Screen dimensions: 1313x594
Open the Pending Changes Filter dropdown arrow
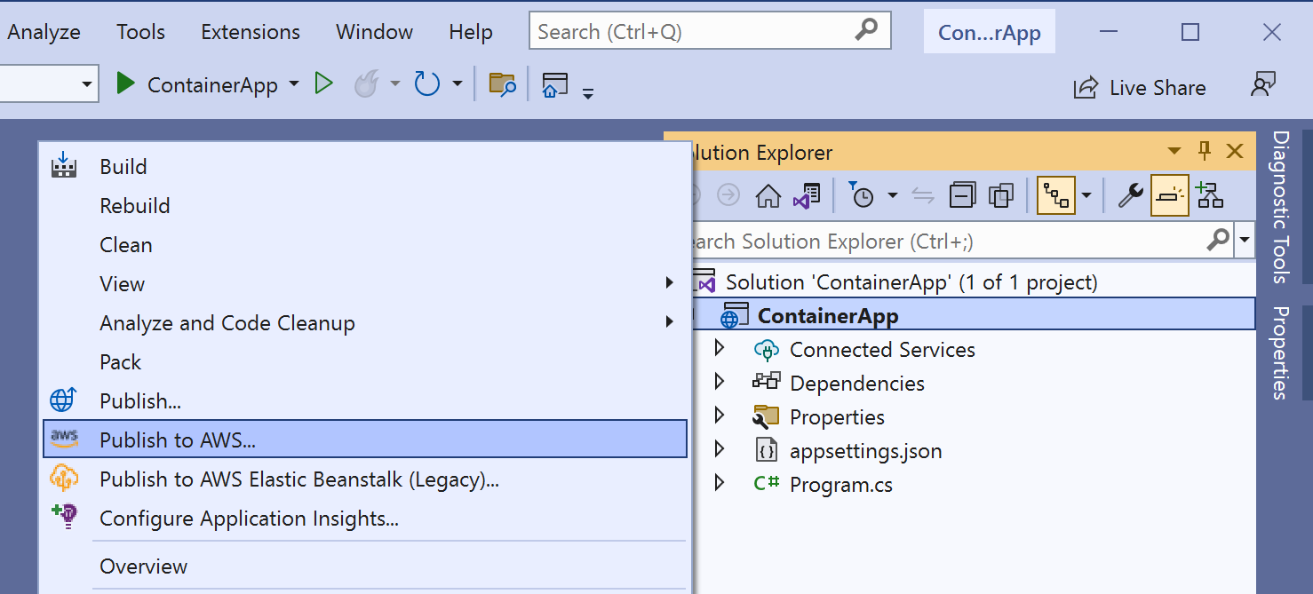893,195
